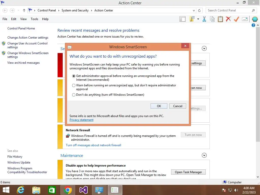The height and width of the screenshot is (195, 260).
Task: Open Change Windows SmartScreen settings link
Action: coord(28,55)
